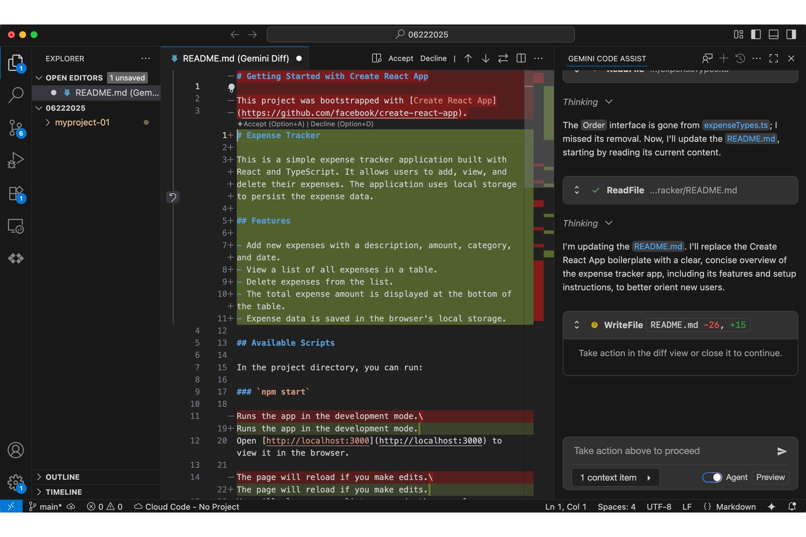Image resolution: width=806 pixels, height=537 pixels.
Task: Toggle inline versus side-by-side diff view
Action: (x=521, y=58)
